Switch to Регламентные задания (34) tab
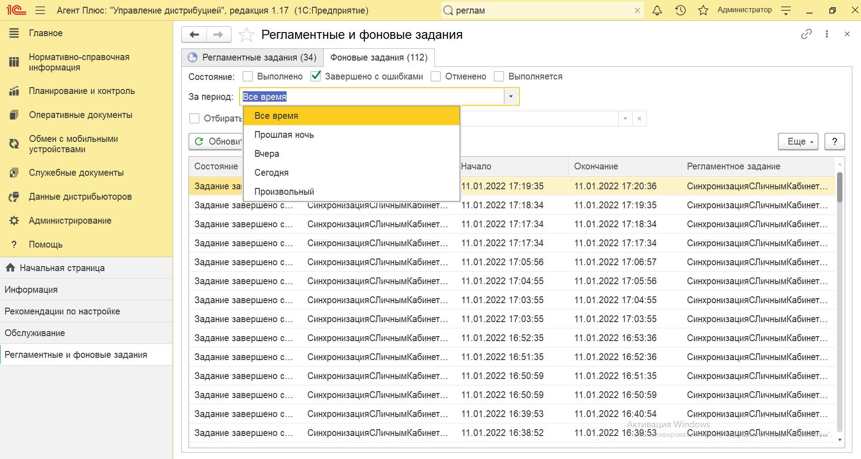 tap(253, 57)
